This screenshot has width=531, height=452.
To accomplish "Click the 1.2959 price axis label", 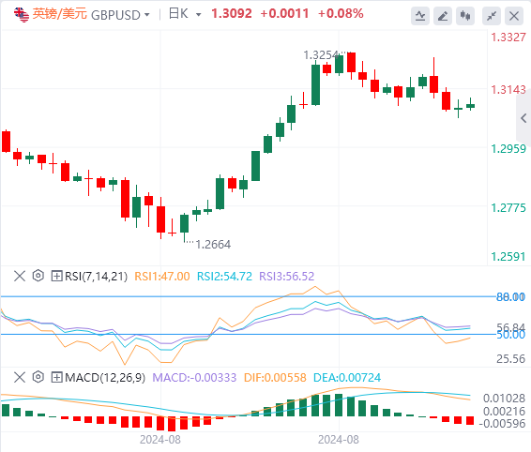I will point(508,149).
